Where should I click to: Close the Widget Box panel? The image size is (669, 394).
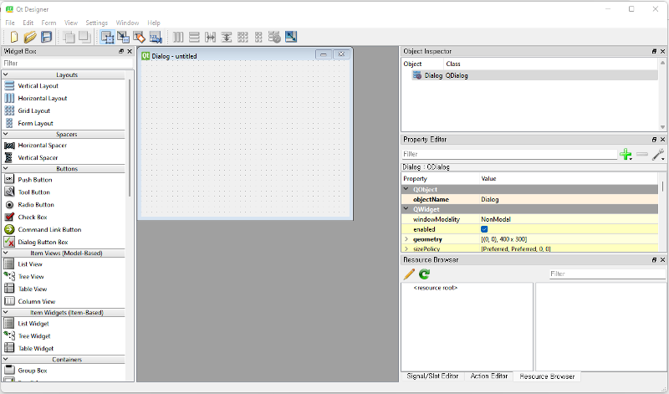tap(130, 51)
